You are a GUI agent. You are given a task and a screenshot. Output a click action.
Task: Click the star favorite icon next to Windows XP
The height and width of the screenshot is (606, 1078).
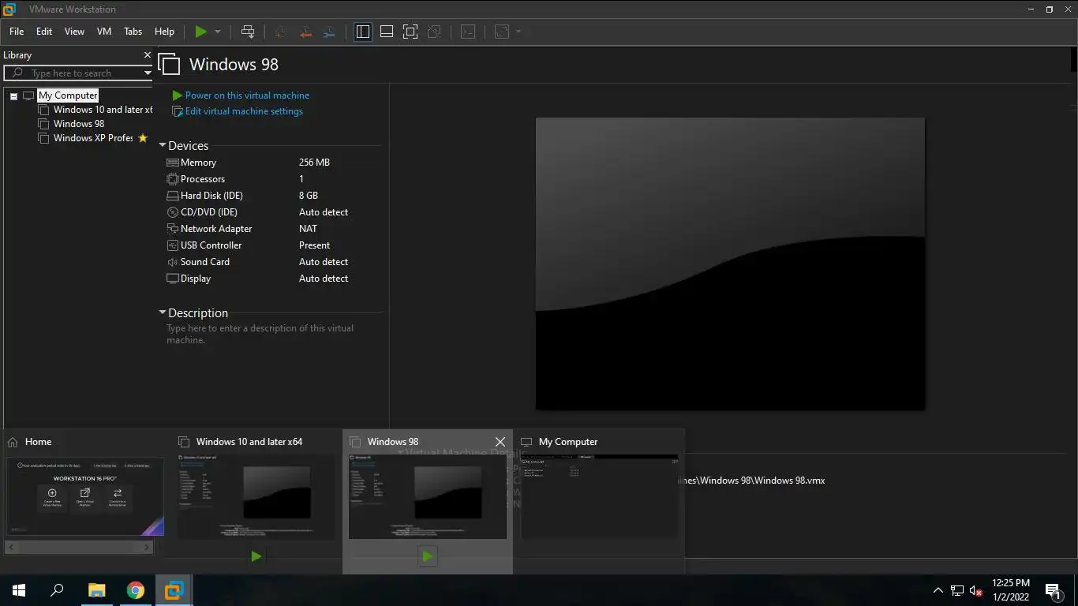143,138
